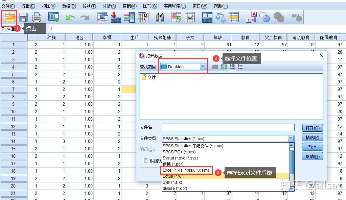
Task: Open the 转换(T) menu
Action: click(89, 6)
